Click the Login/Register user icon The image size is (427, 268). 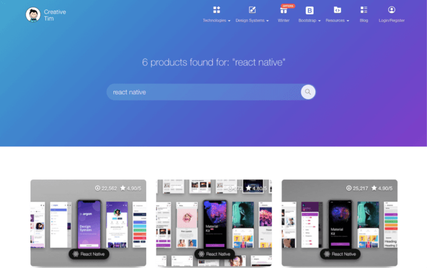point(391,10)
